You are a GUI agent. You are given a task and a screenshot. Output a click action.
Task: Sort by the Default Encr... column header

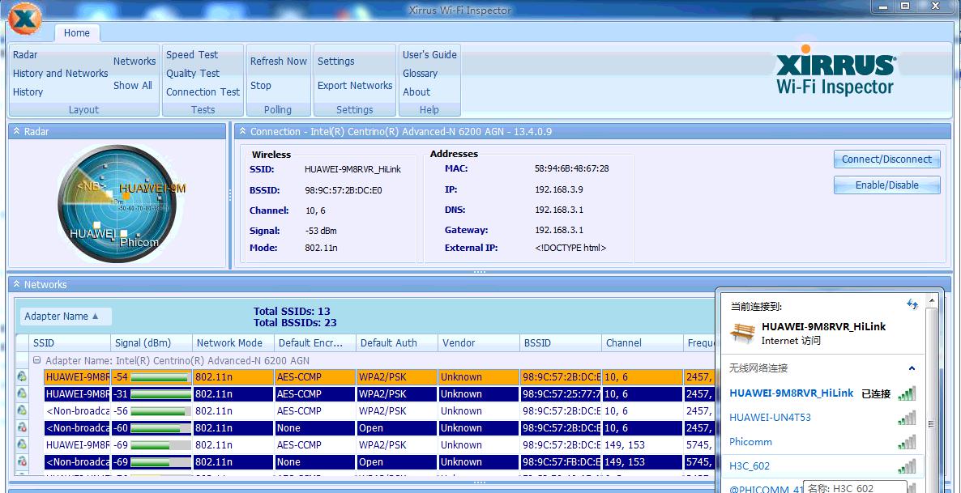[x=315, y=343]
